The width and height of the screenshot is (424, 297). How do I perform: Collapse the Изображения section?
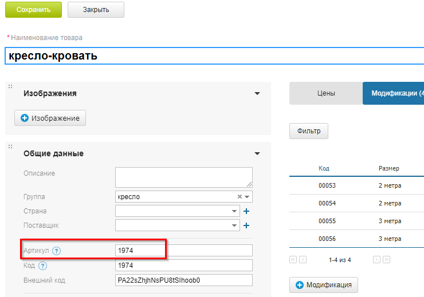[x=257, y=93]
